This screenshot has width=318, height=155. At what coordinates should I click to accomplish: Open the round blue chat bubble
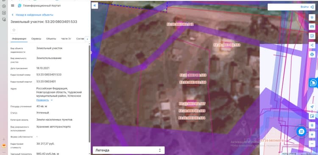coord(301,131)
